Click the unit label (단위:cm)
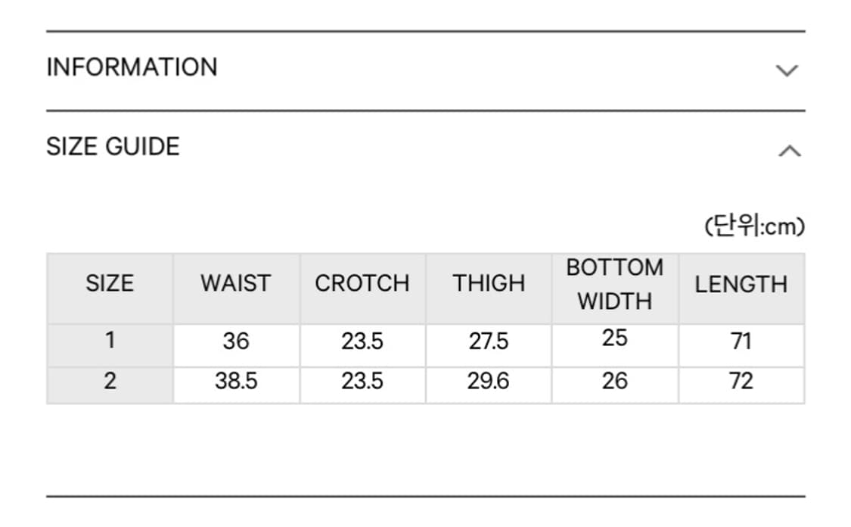Viewport: 851px width, 527px height. [x=754, y=226]
